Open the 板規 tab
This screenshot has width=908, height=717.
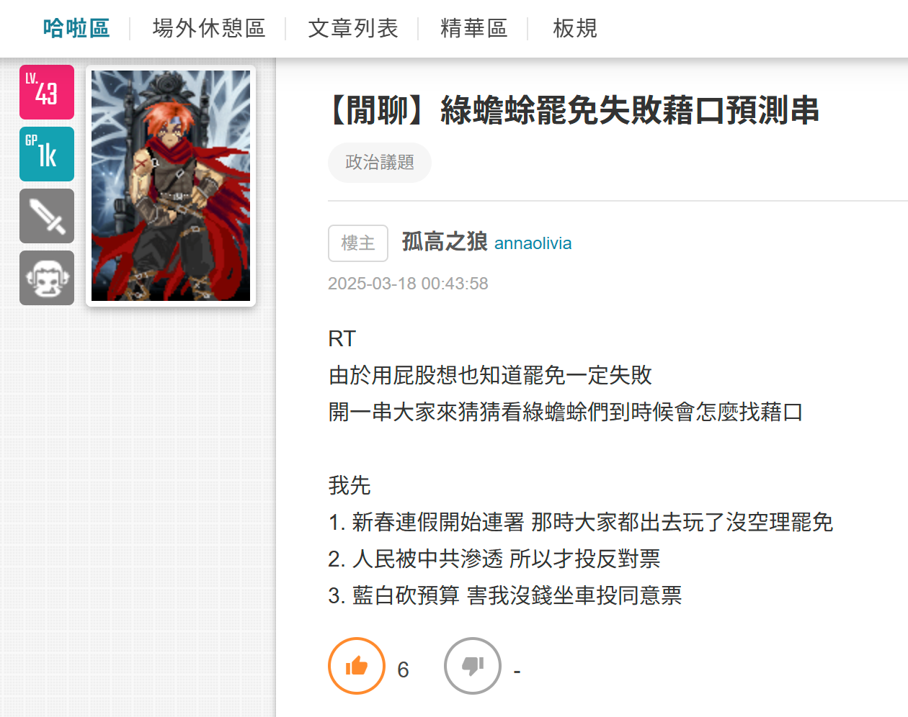point(575,28)
